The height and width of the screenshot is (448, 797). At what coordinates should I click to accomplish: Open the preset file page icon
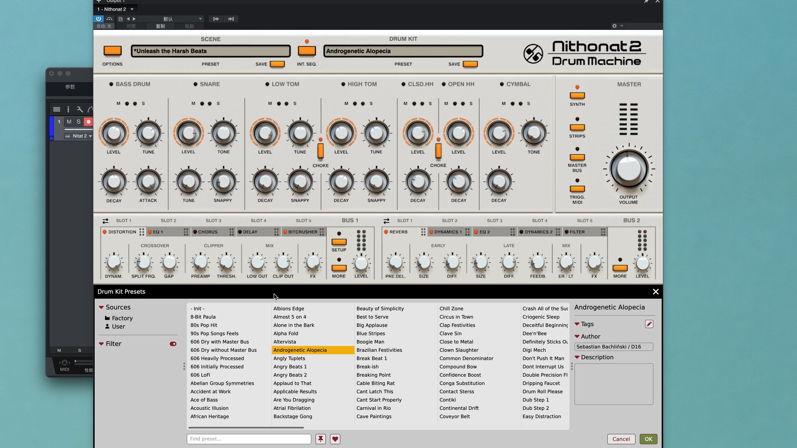[120, 19]
